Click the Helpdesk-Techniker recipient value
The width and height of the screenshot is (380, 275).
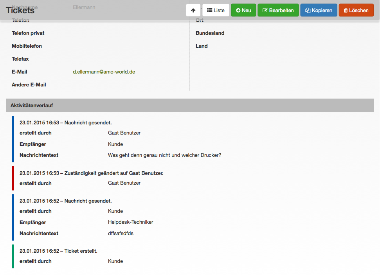tap(130, 222)
